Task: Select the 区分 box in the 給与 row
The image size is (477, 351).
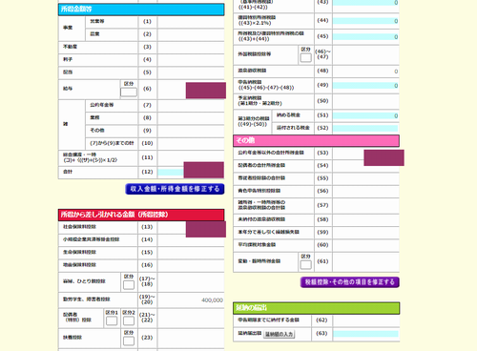Action: pyautogui.click(x=129, y=93)
